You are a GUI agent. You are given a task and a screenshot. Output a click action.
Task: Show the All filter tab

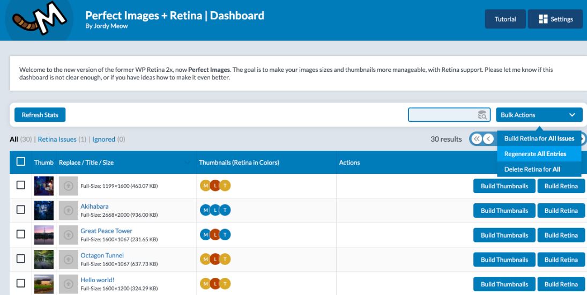click(14, 139)
